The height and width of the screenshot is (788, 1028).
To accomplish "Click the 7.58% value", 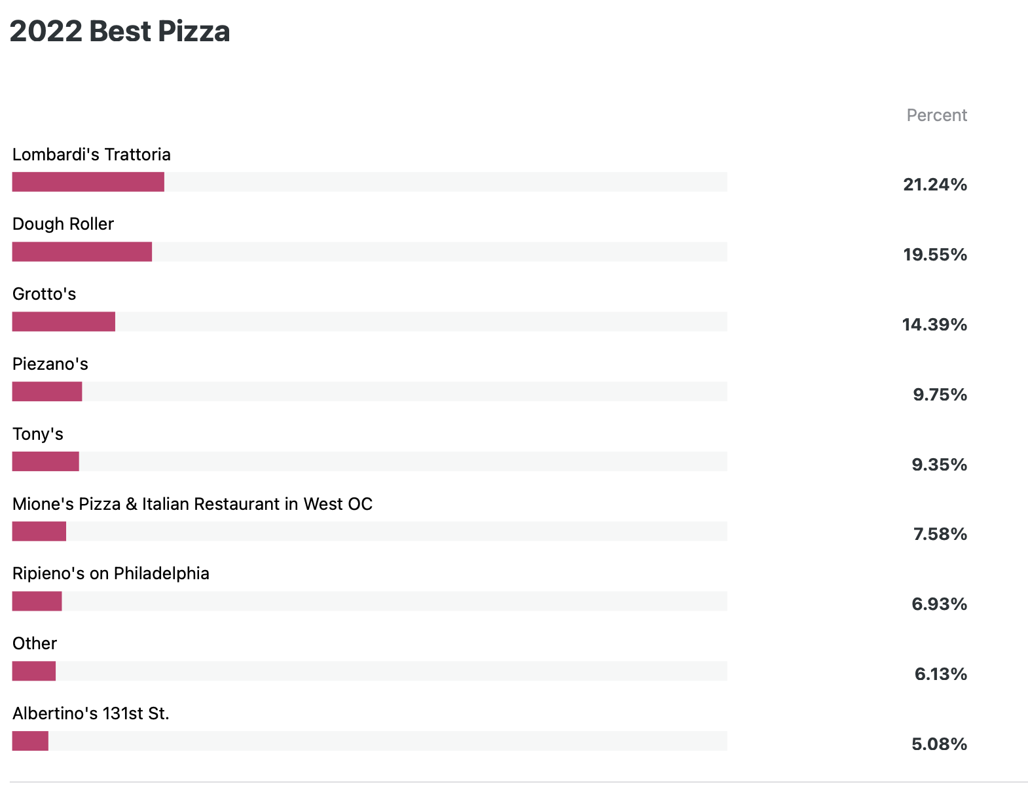I will pyautogui.click(x=940, y=534).
